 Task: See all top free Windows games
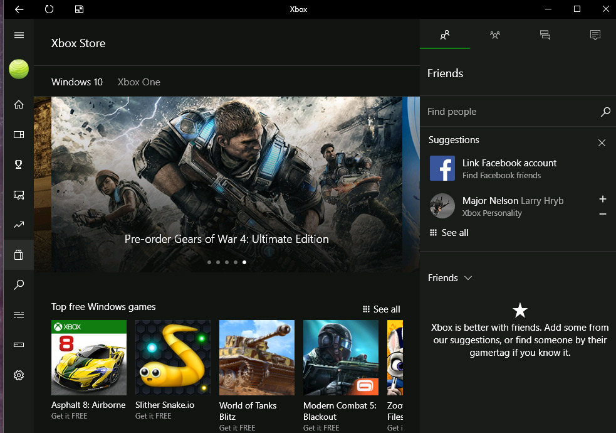(382, 309)
